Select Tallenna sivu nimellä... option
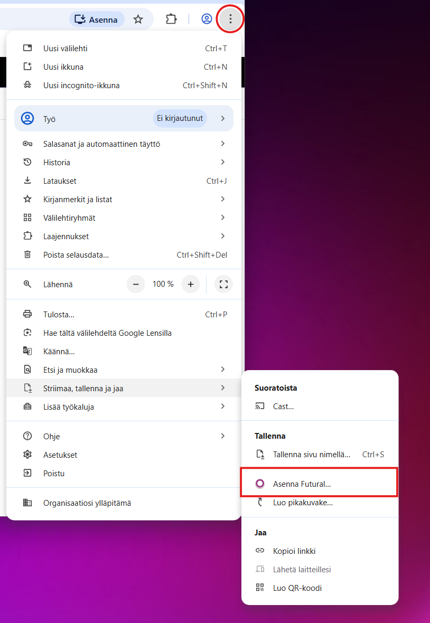Viewport: 430px width, 623px height. click(311, 455)
